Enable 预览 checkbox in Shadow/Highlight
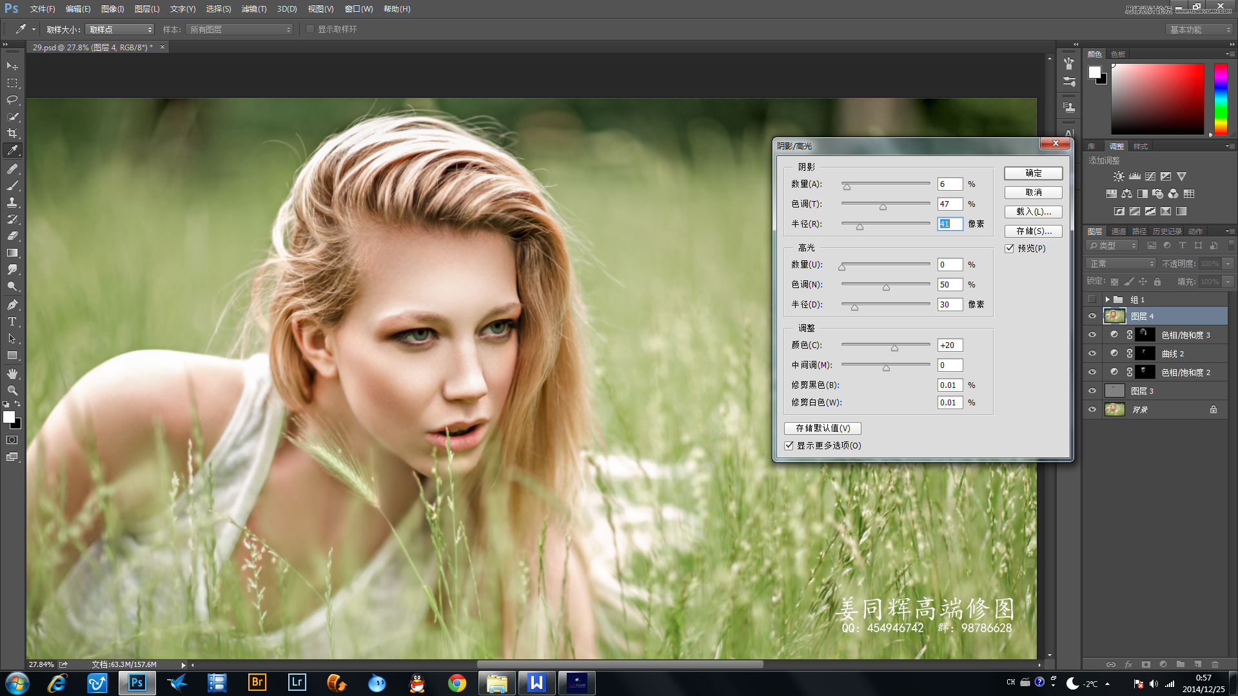 [x=1011, y=247]
